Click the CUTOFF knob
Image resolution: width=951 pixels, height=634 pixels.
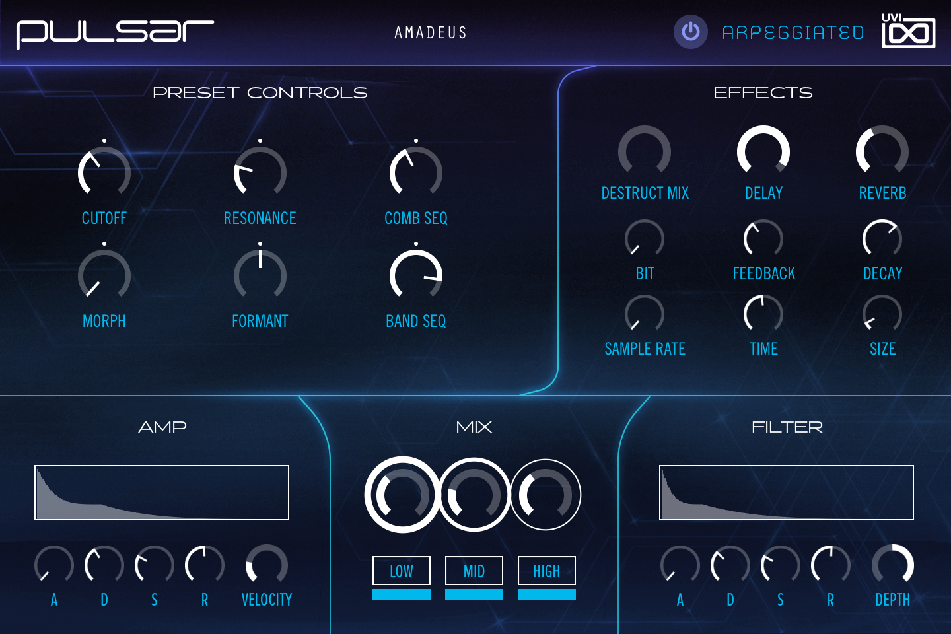(x=104, y=172)
